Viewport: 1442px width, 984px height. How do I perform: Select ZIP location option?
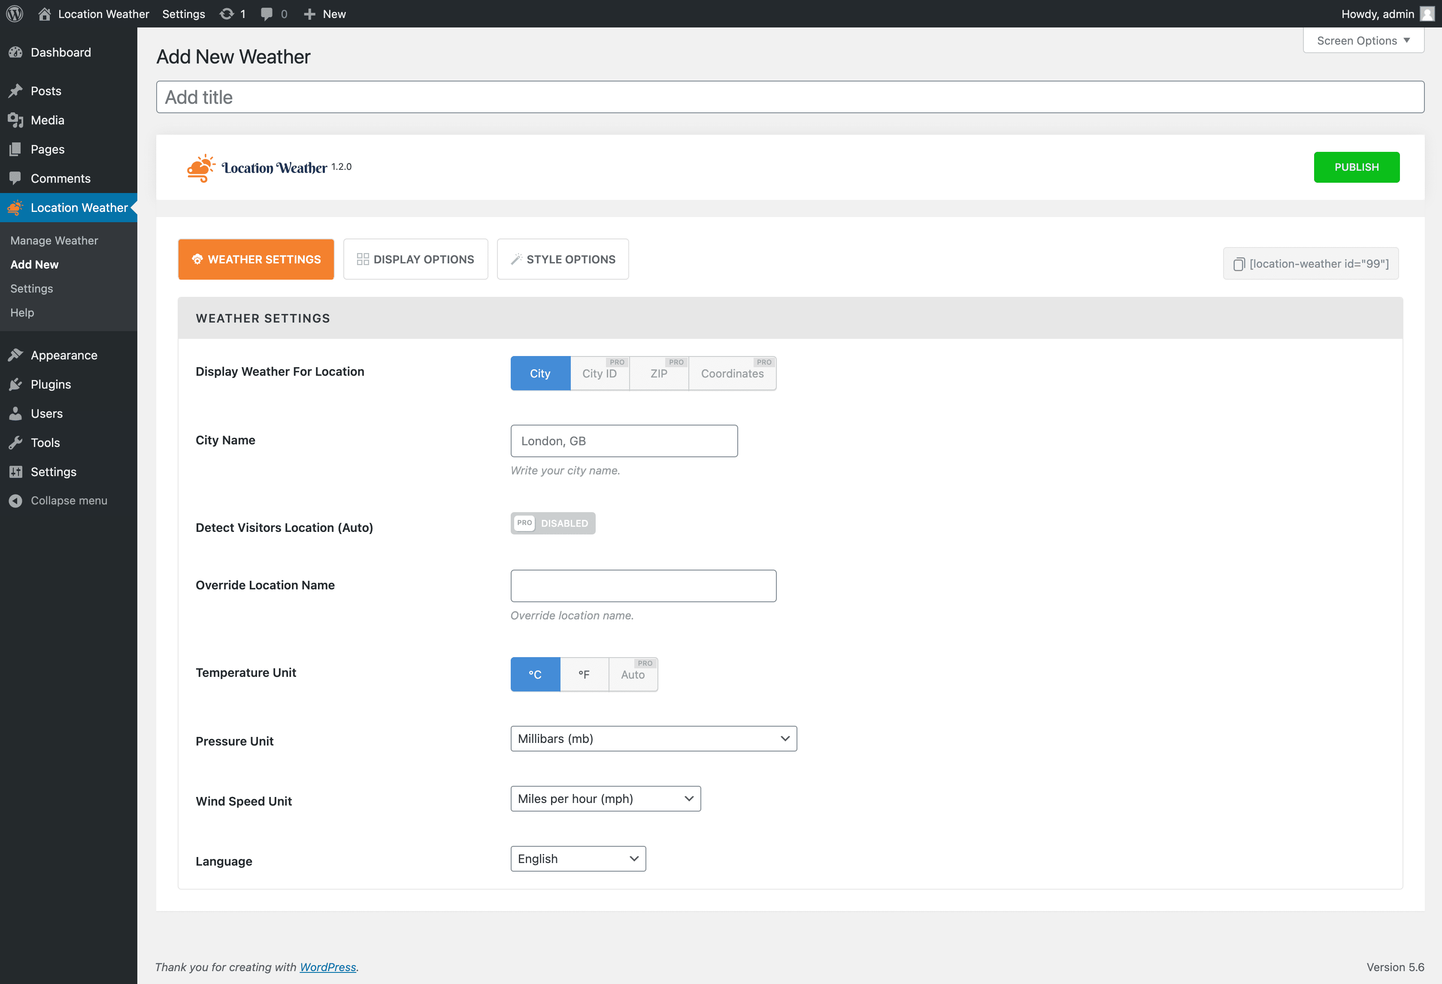tap(659, 373)
